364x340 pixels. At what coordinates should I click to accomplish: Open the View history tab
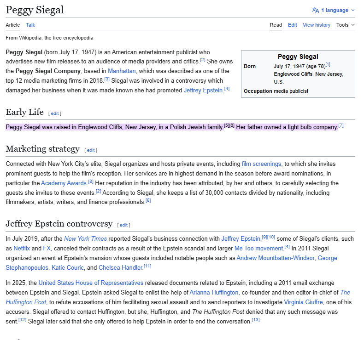(316, 25)
